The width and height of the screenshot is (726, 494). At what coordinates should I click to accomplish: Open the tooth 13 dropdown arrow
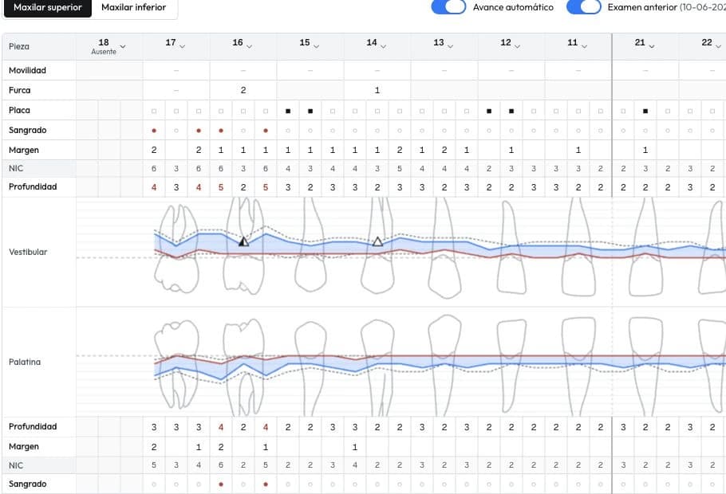pyautogui.click(x=450, y=46)
